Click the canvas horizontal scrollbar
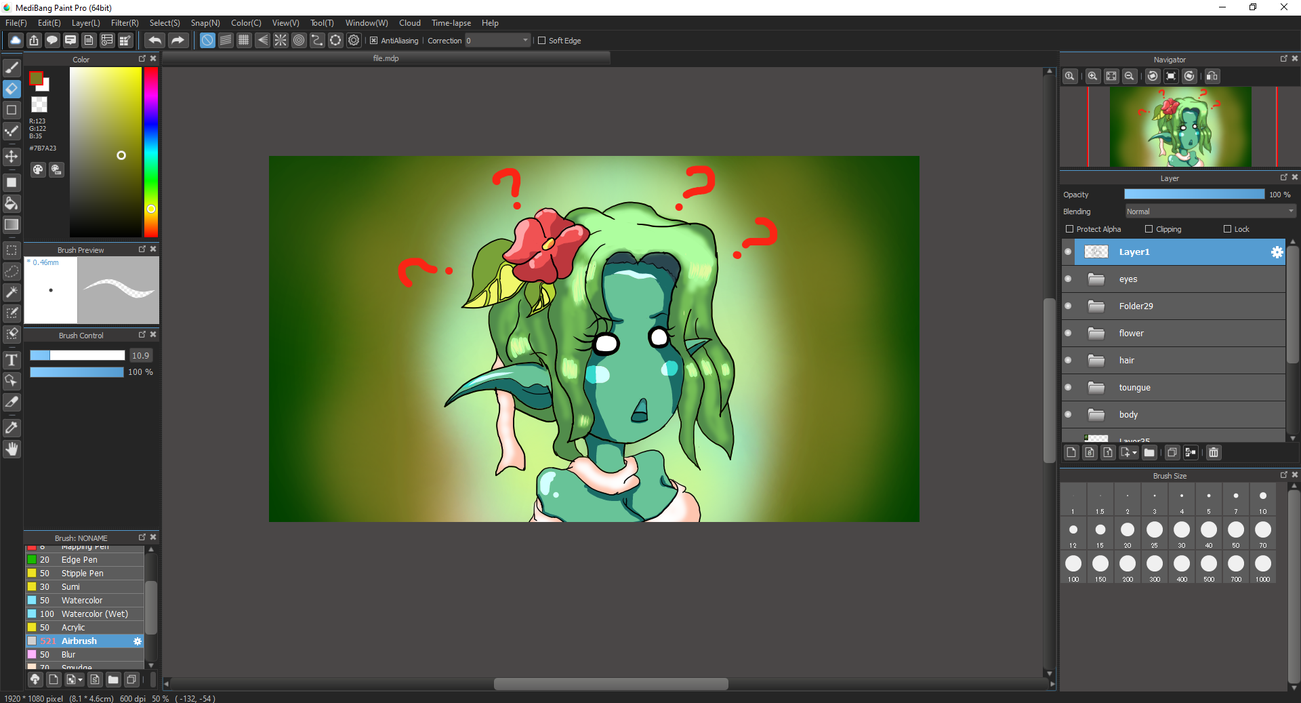Image resolution: width=1301 pixels, height=703 pixels. tap(610, 684)
